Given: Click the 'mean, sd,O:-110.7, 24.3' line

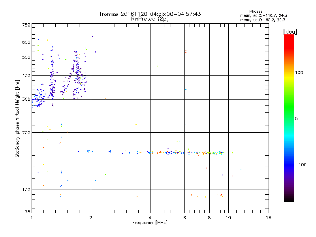Looking at the screenshot, I should tap(263, 16).
